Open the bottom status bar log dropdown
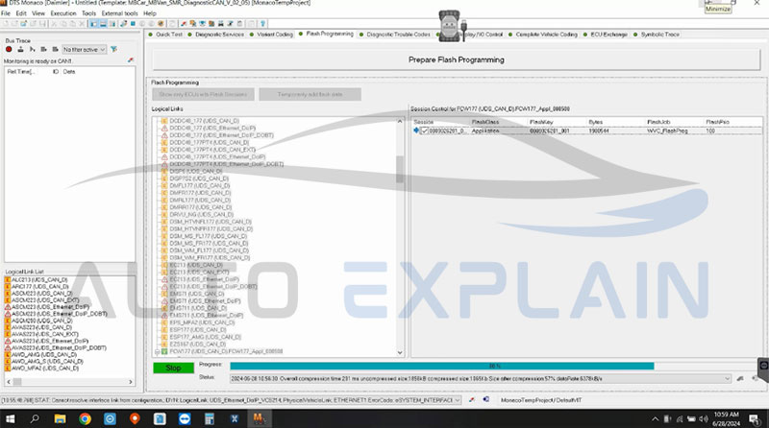Image resolution: width=769 pixels, height=428 pixels. coord(458,400)
